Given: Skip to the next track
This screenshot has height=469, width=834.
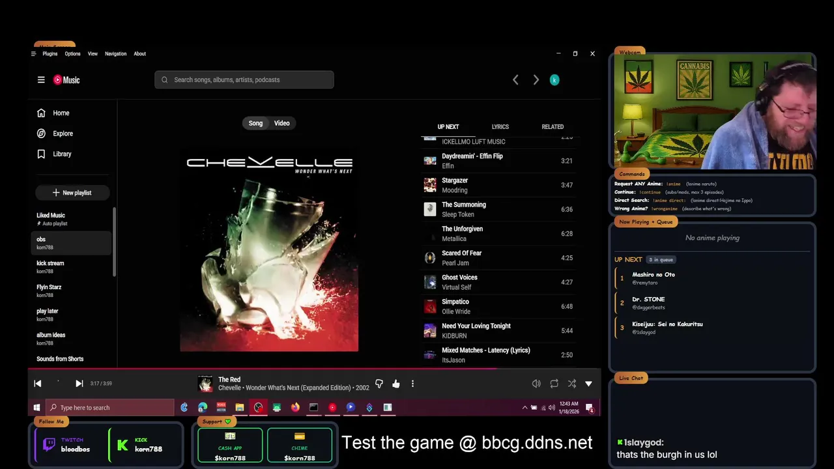Looking at the screenshot, I should point(79,384).
